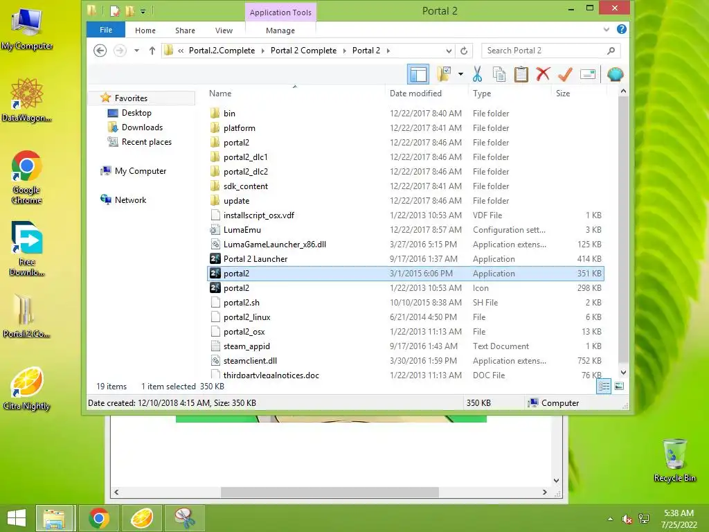Open the recent locations dropdown
Screen dimensions: 709x532
click(x=136, y=51)
